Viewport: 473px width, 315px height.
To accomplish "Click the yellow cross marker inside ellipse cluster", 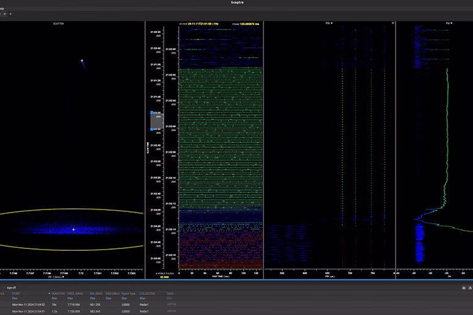I will coord(73,230).
